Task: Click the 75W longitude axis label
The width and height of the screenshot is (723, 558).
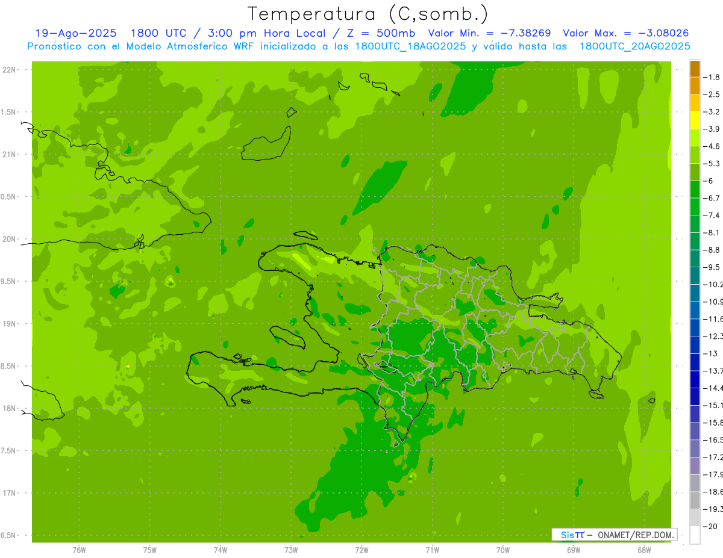Action: (149, 550)
